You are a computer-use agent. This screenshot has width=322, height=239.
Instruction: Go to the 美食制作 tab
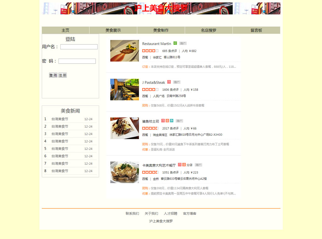tap(161, 30)
